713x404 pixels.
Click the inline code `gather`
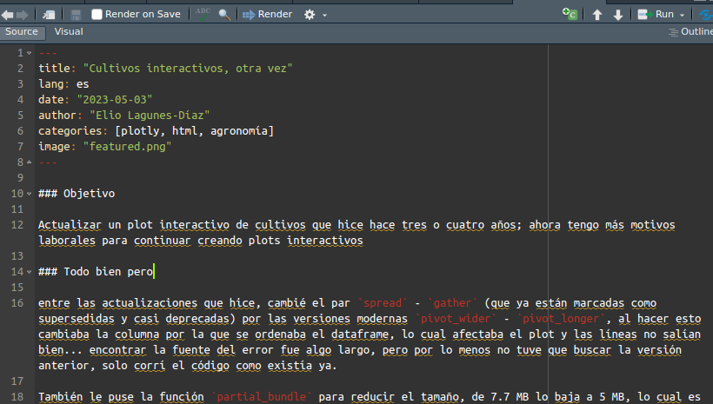click(452, 303)
